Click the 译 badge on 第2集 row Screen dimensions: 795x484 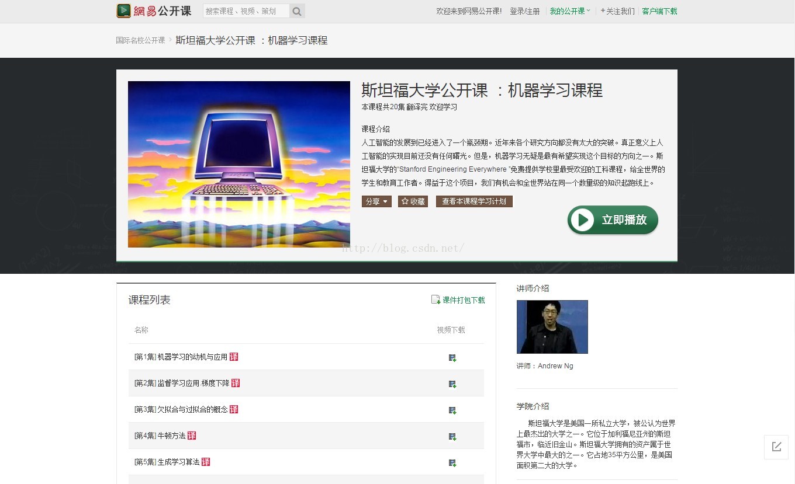pyautogui.click(x=236, y=383)
